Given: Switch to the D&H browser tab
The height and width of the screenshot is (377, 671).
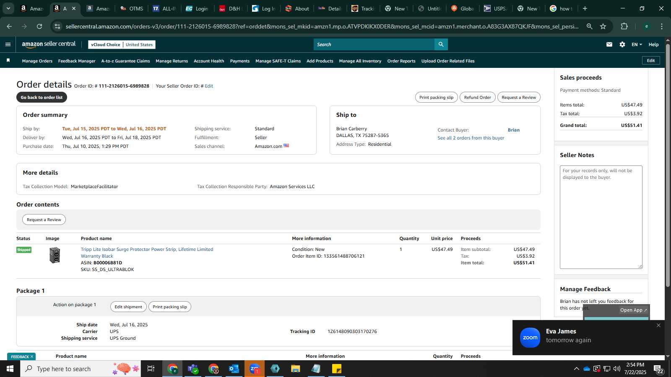Looking at the screenshot, I should click(x=230, y=8).
